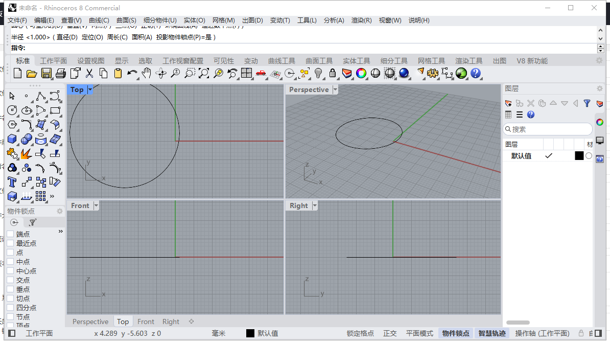The image size is (610, 344).
Task: Open the 实体(O) menu
Action: coord(194,20)
